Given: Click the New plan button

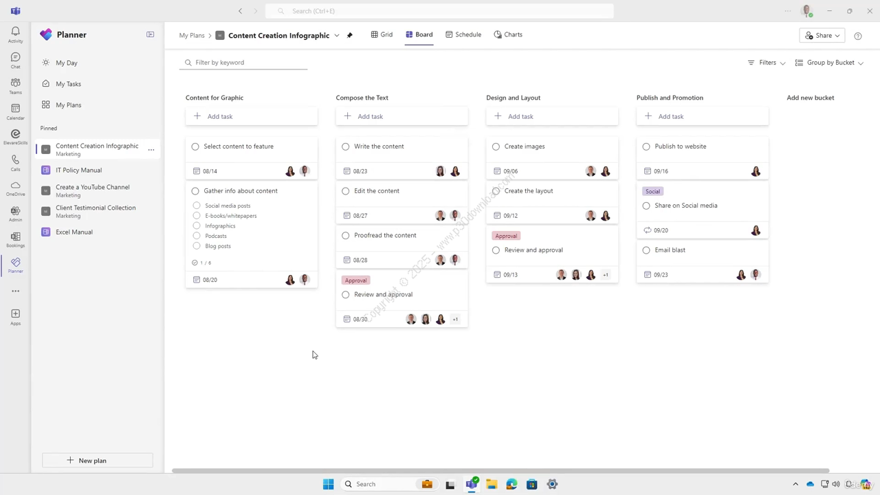Looking at the screenshot, I should [x=98, y=461].
